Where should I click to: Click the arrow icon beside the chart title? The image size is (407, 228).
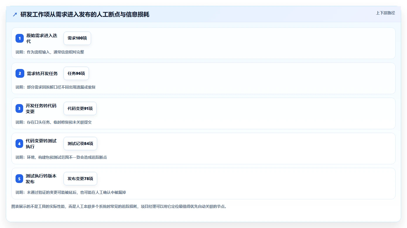(15, 14)
